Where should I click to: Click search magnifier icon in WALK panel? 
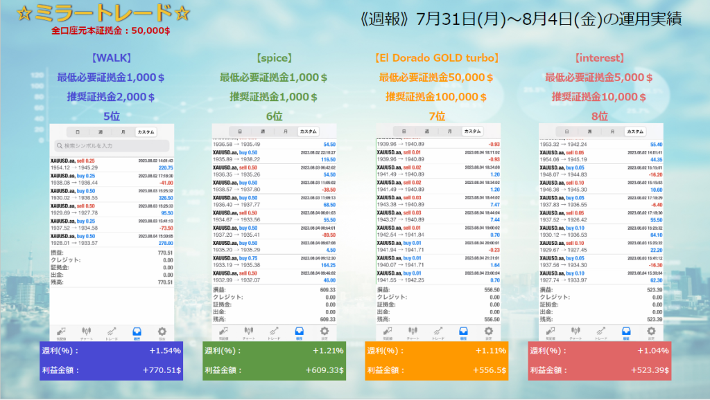pos(60,145)
